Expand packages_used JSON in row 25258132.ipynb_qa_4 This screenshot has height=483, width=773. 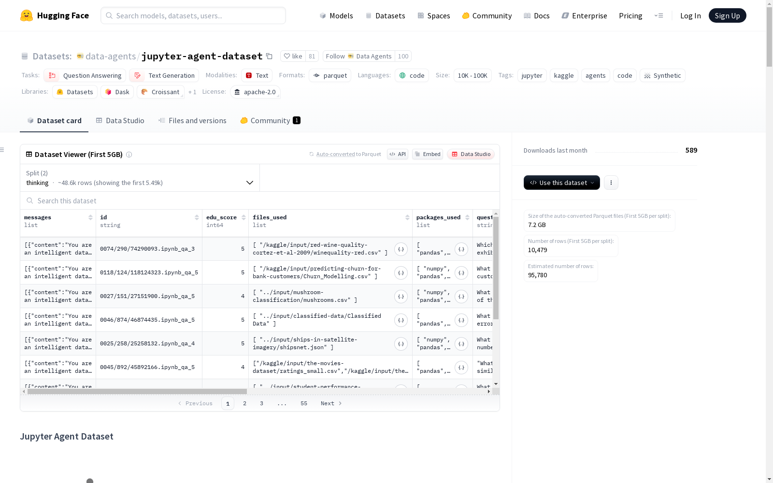[x=461, y=344]
